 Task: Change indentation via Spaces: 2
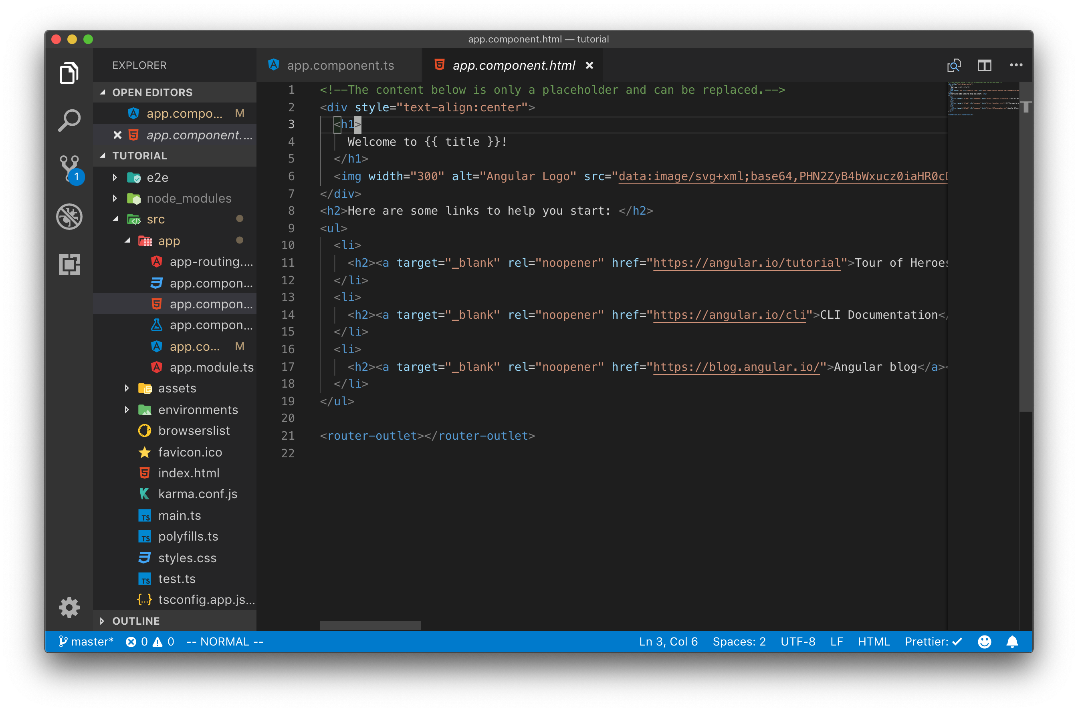click(x=739, y=642)
